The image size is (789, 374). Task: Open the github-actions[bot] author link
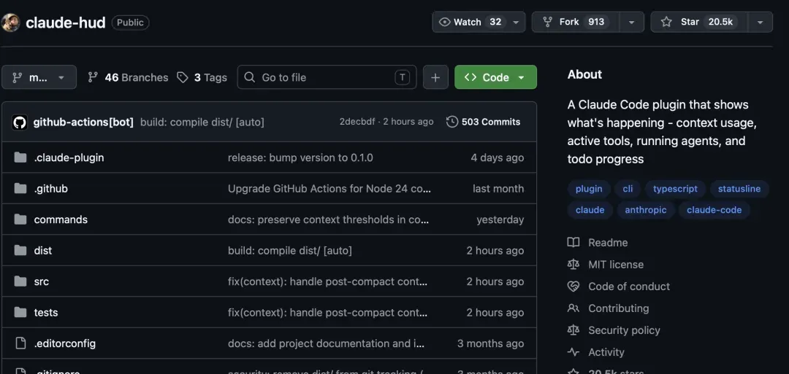(83, 122)
